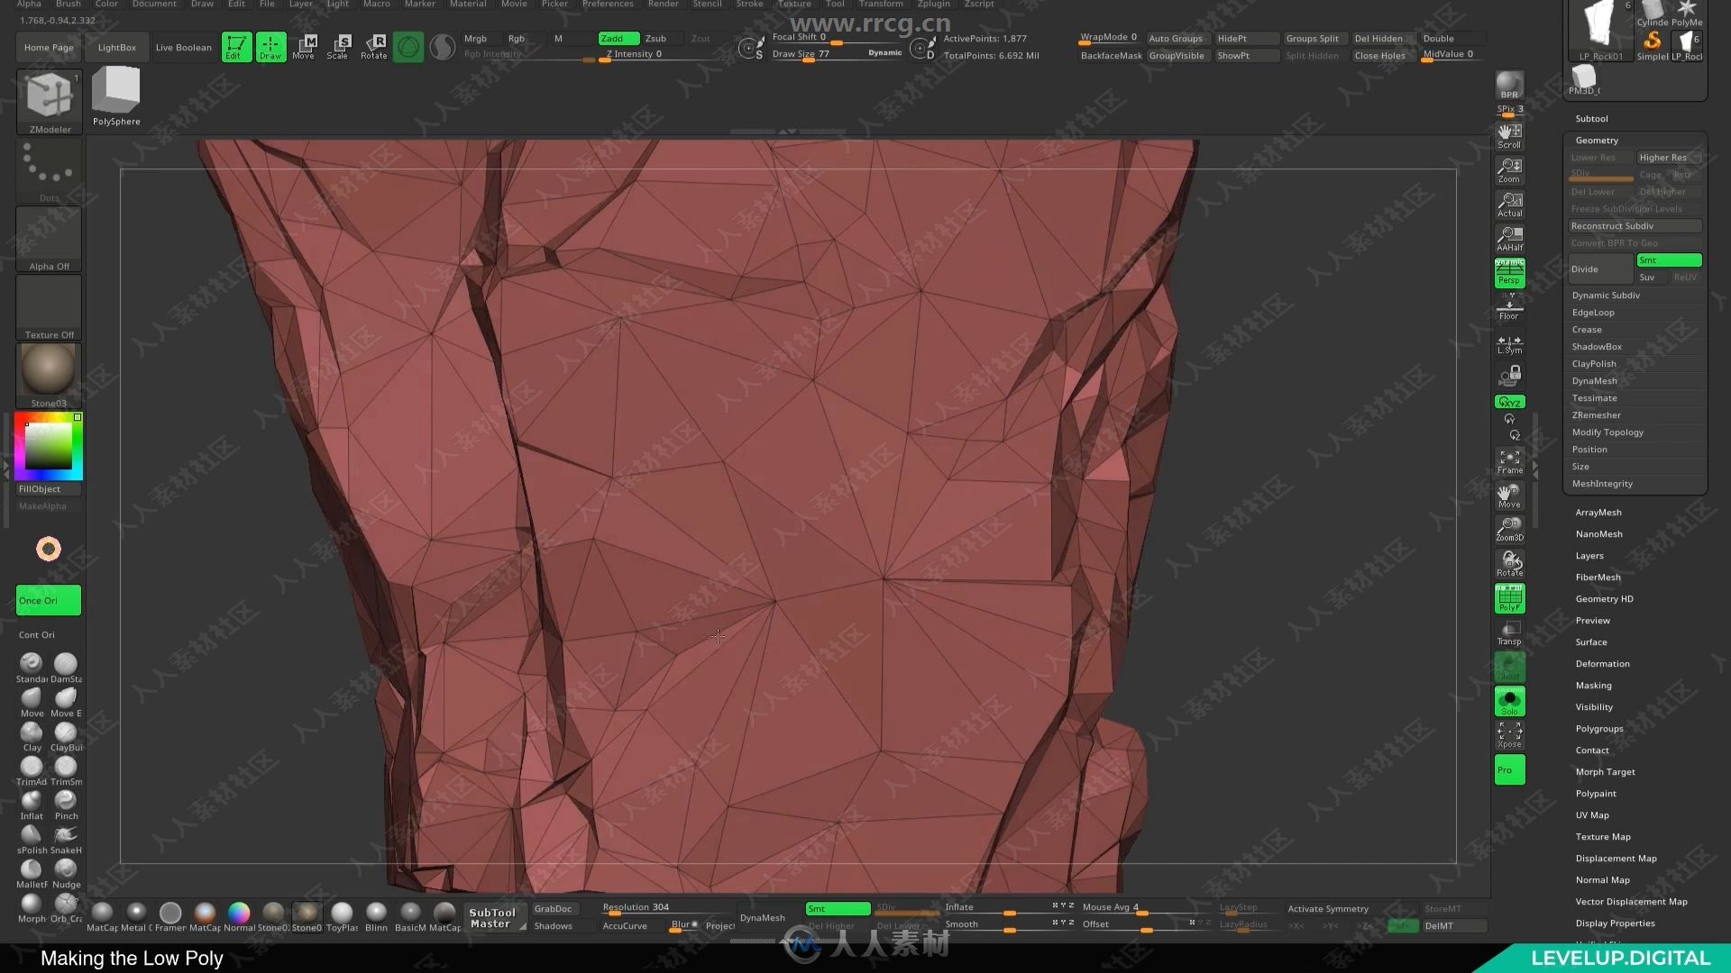Choose the Scale transform button
Viewport: 1731px width, 973px height.
tap(338, 47)
